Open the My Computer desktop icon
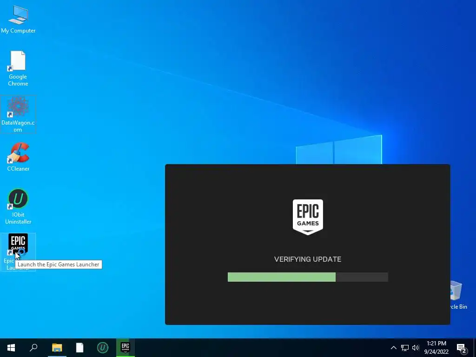The height and width of the screenshot is (357, 476). (18, 20)
